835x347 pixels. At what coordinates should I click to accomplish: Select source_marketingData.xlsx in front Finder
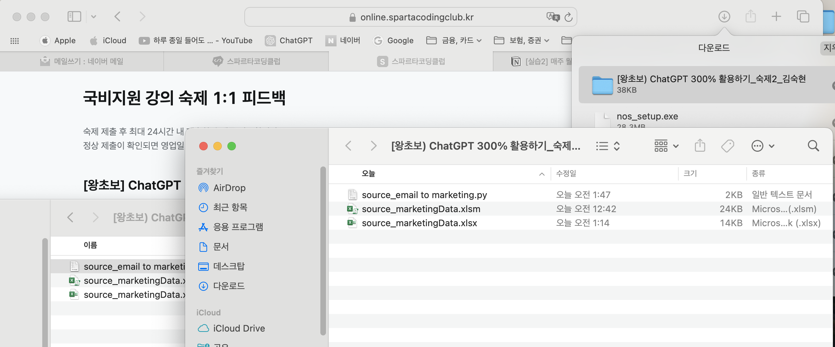[581, 223]
